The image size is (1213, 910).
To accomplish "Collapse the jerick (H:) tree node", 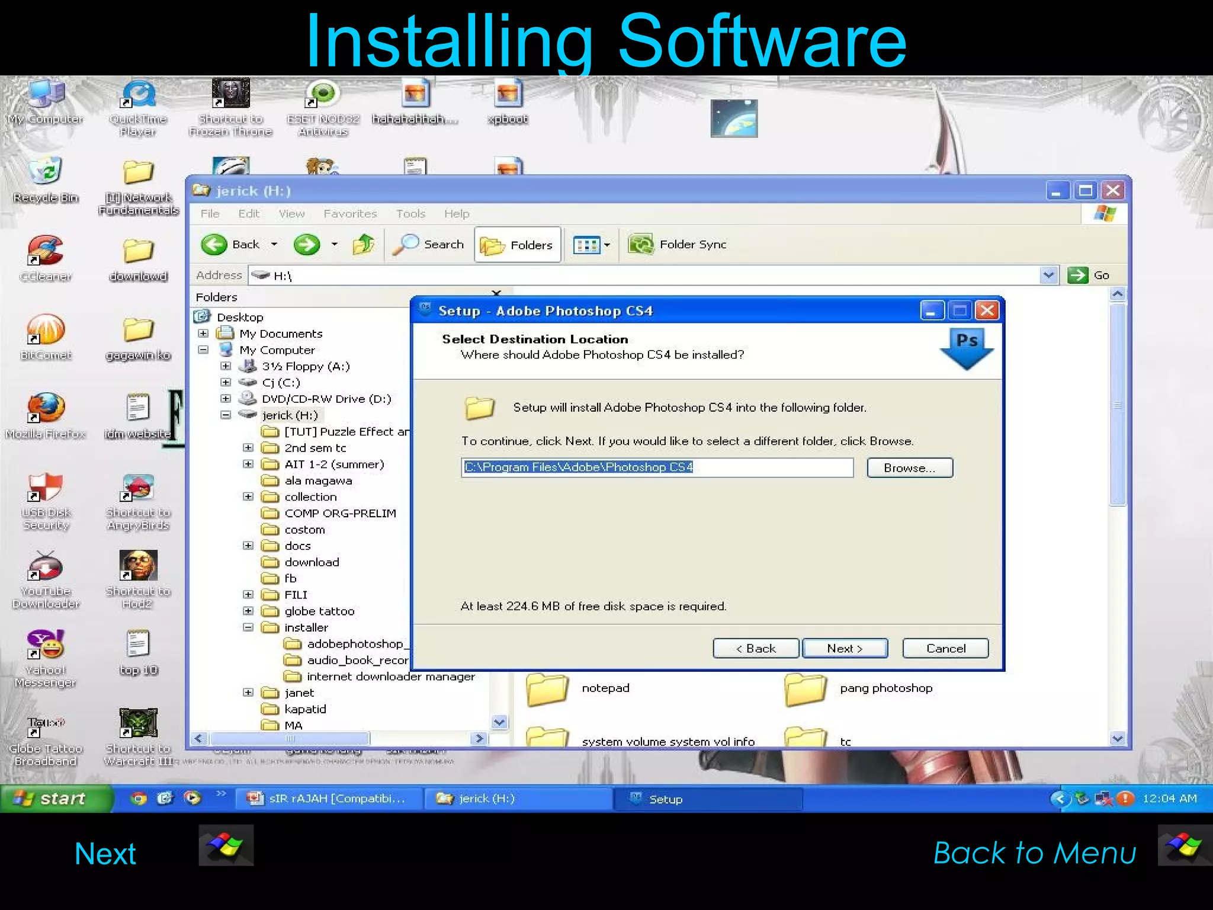I will [226, 415].
